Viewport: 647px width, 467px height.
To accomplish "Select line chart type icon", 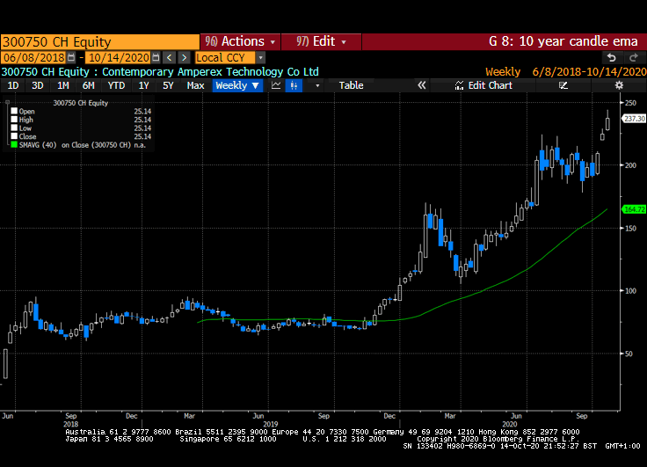I will click(x=276, y=85).
